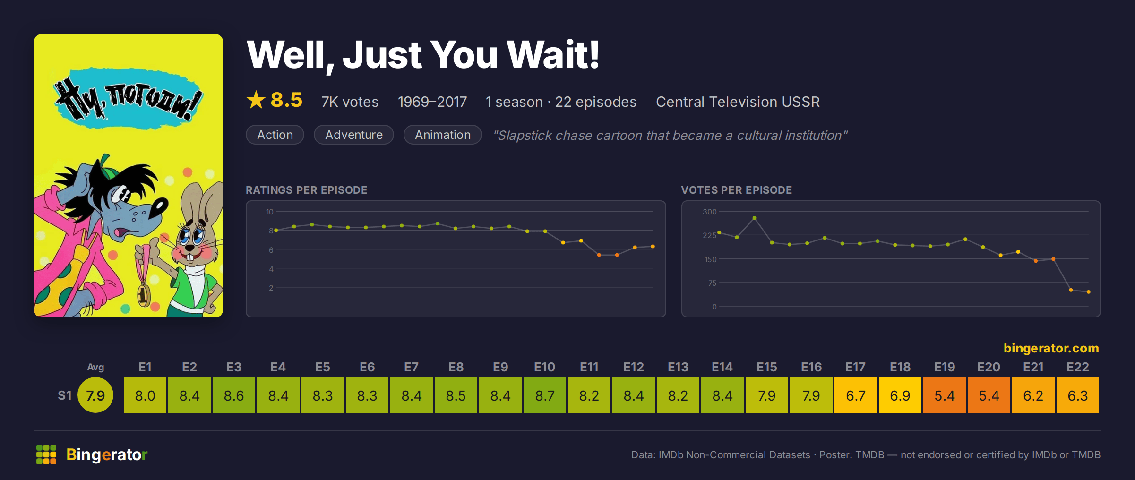Select episode E3 rating cell 8.6

coord(234,395)
